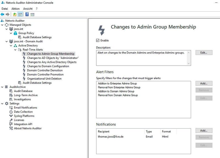Click the joos.int managed object icon
220x158 pixels.
pos(11,29)
